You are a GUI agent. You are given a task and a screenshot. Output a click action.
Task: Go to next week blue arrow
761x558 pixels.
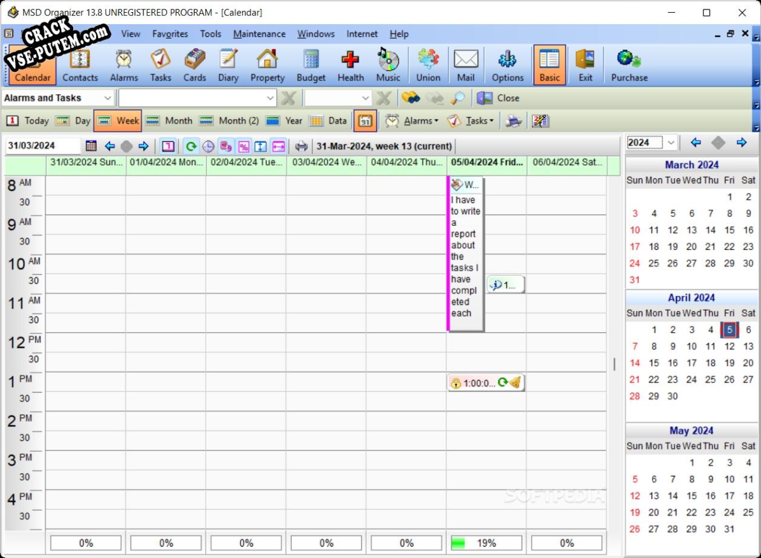143,146
